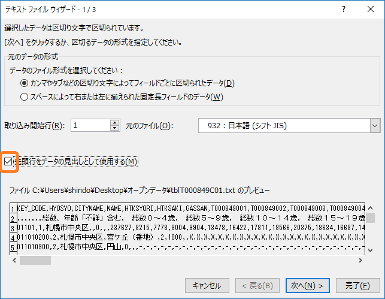Click the dropdown arrow for Shift JIS encoding
Viewport: 385px width, 299px height.
coord(375,125)
